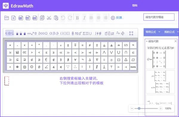Toggle italic formatting with the I icon
This screenshot has height=117, width=179.
[x=84, y=18]
